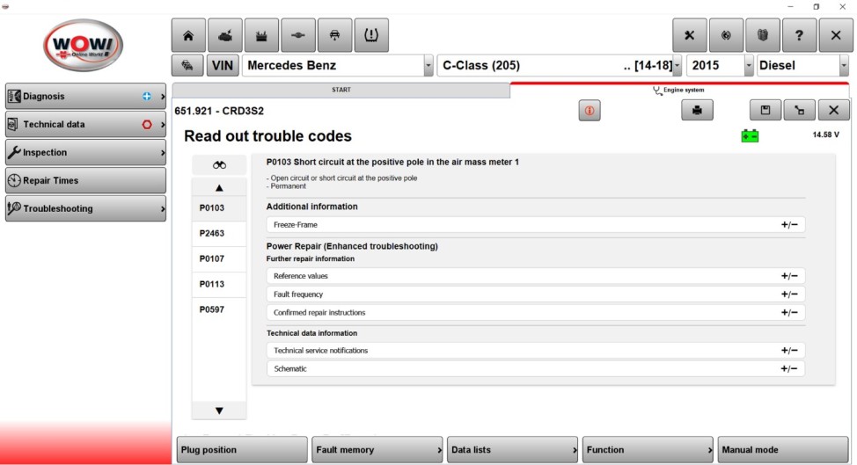Click the Plug position button
The width and height of the screenshot is (857, 465).
click(242, 450)
